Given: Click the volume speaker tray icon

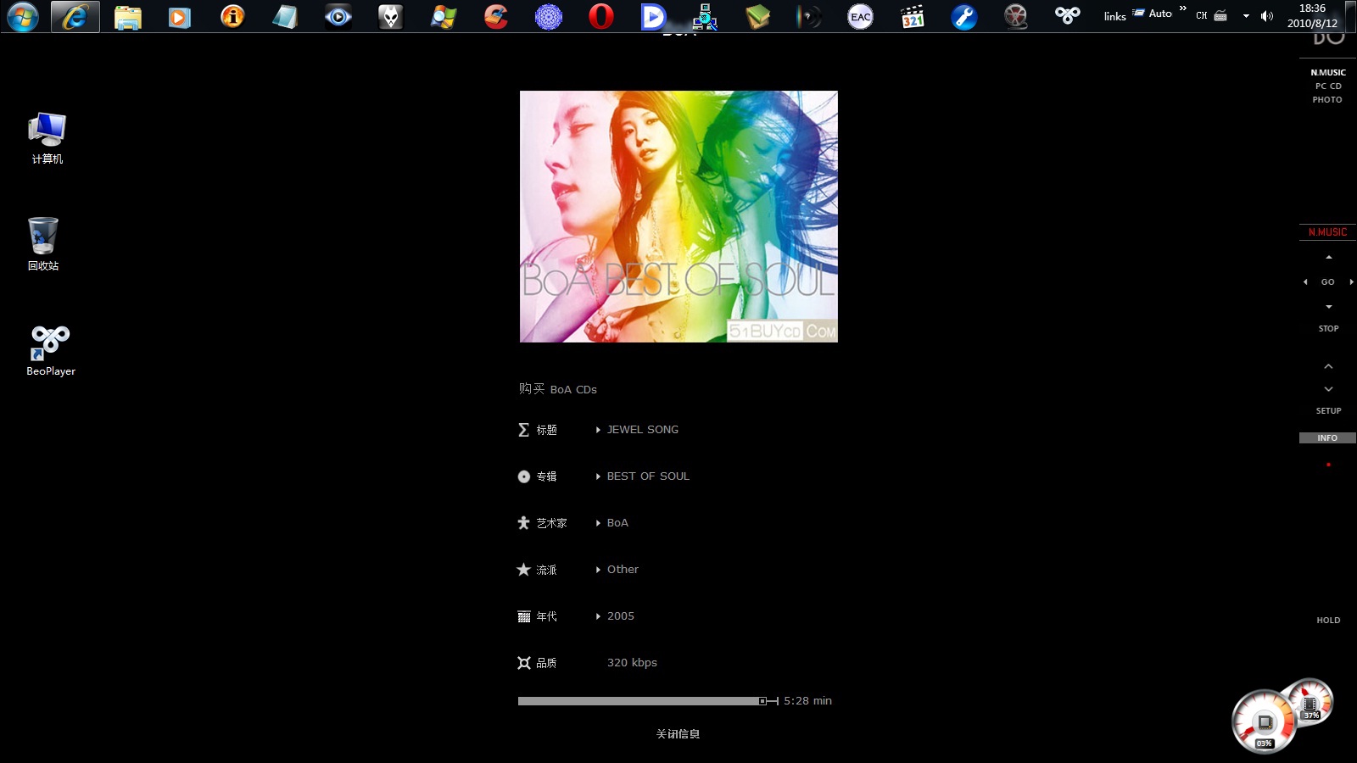Looking at the screenshot, I should [x=1267, y=16].
